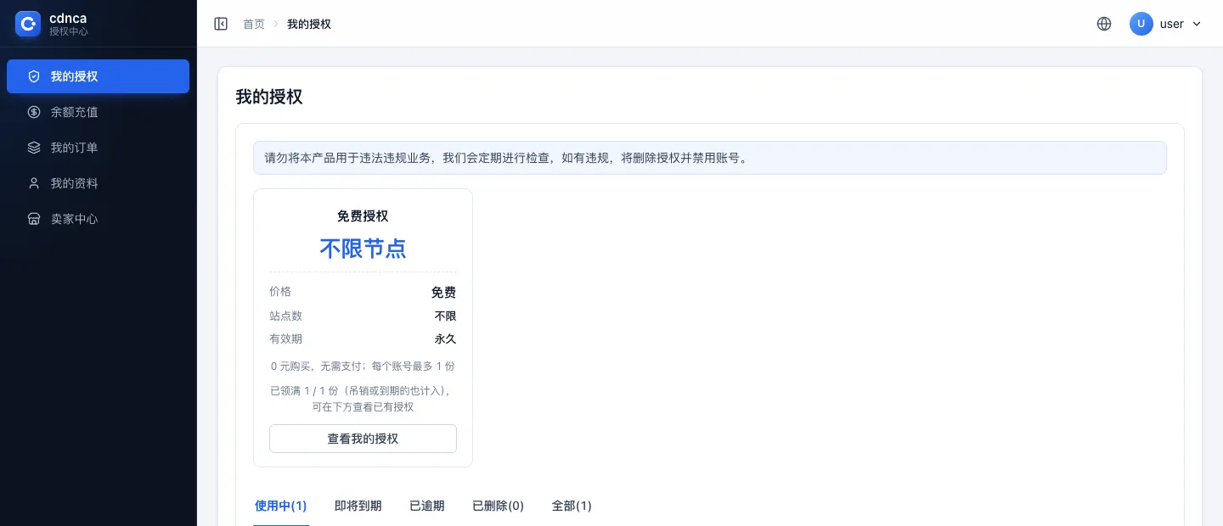Click the cdnca logo icon
The width and height of the screenshot is (1223, 526).
click(28, 24)
